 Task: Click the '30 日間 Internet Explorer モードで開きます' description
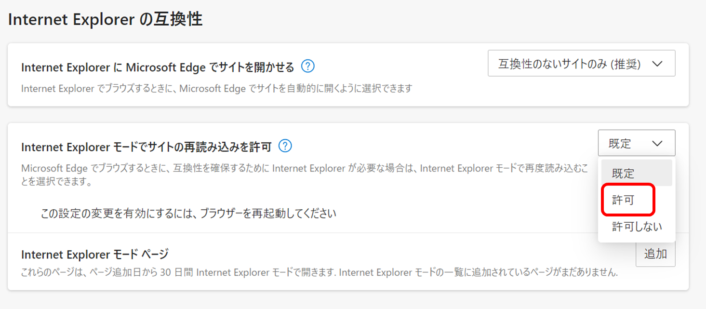[320, 273]
